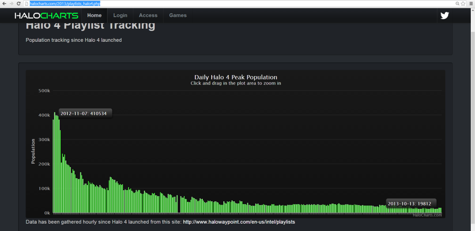Click the 2012-11-07: 410534 tooltip
The width and height of the screenshot is (475, 231).
click(x=85, y=114)
